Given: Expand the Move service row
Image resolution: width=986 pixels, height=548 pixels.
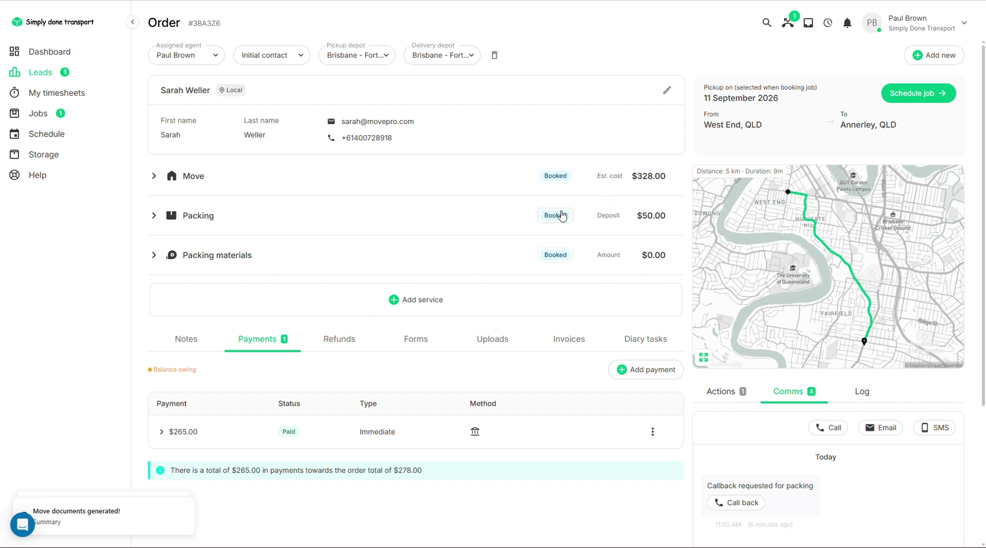Looking at the screenshot, I should (x=153, y=176).
